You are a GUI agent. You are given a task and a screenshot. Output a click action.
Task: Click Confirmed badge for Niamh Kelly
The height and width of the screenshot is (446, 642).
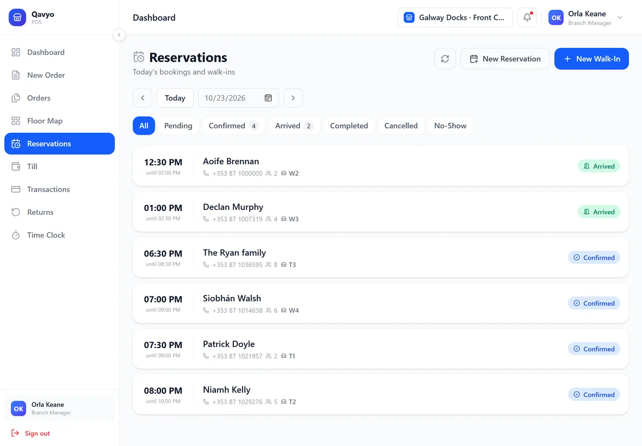(x=594, y=394)
